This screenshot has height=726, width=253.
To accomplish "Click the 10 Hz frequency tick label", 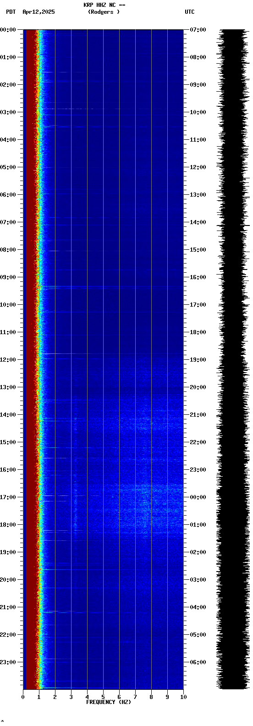I will coord(183,697).
